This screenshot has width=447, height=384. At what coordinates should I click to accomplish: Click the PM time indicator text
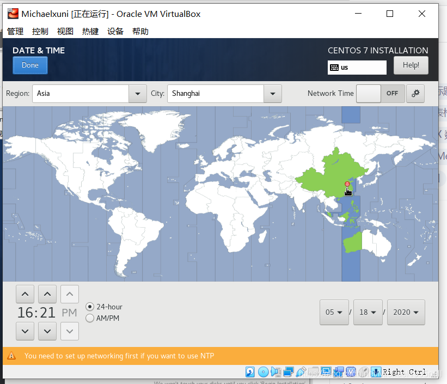pos(69,313)
